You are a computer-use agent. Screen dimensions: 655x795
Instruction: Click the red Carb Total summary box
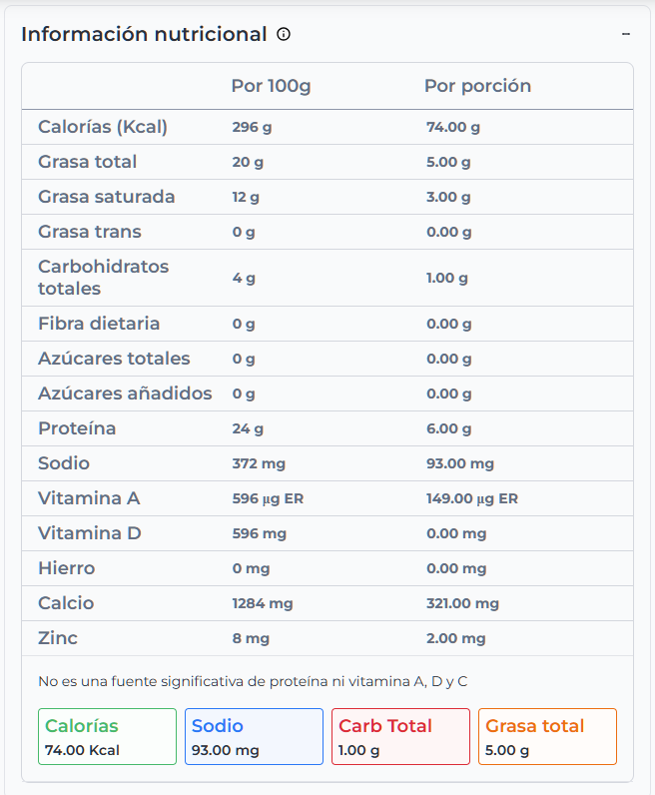click(x=400, y=737)
